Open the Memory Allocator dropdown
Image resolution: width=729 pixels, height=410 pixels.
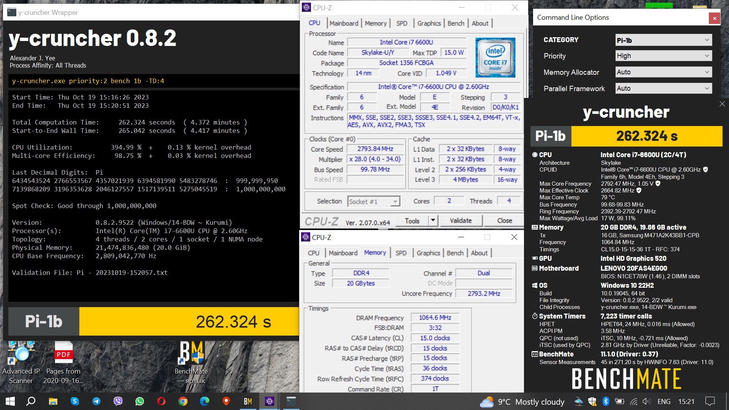663,72
